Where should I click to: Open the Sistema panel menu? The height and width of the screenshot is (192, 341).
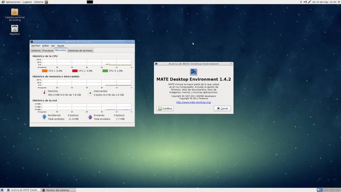coord(39,2)
